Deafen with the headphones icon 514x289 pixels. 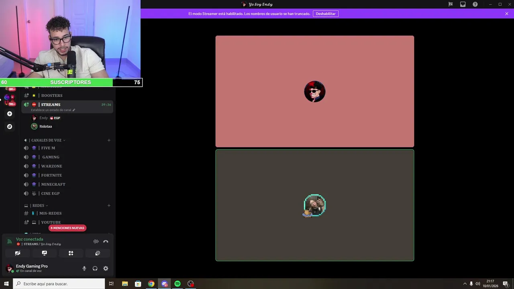pyautogui.click(x=95, y=268)
